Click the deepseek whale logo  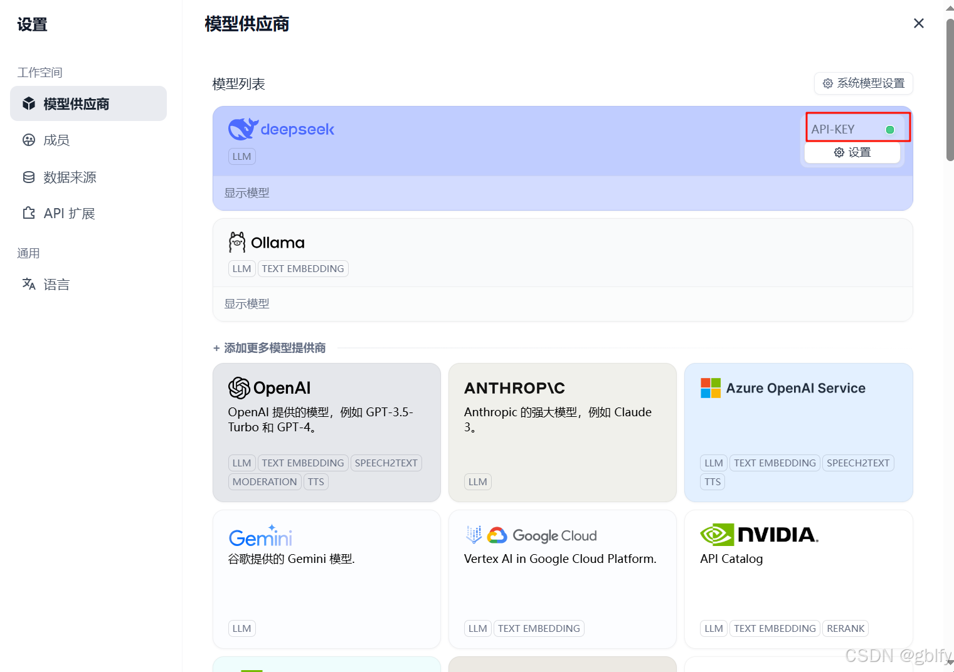click(243, 129)
